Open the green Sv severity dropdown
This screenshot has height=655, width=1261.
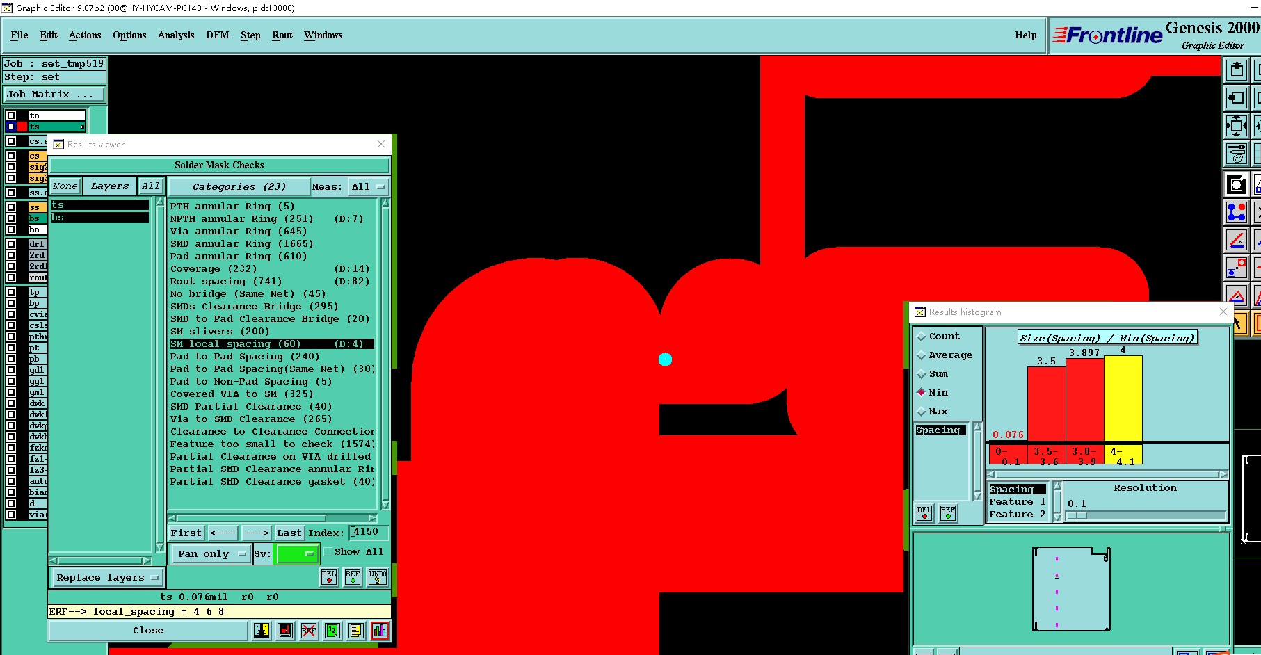click(297, 554)
